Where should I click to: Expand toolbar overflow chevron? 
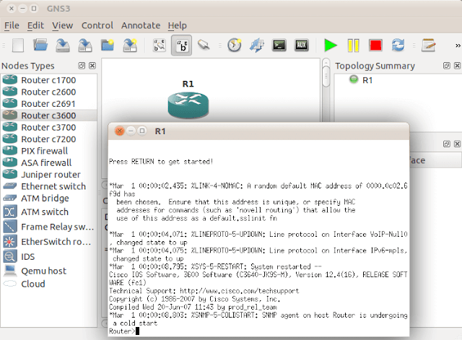pos(458,45)
